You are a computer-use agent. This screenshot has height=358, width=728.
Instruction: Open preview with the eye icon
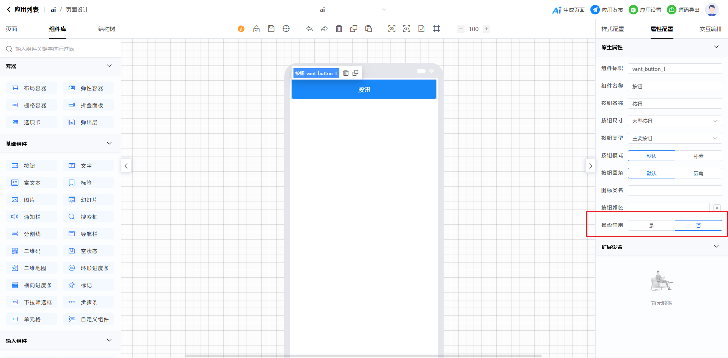click(x=392, y=29)
